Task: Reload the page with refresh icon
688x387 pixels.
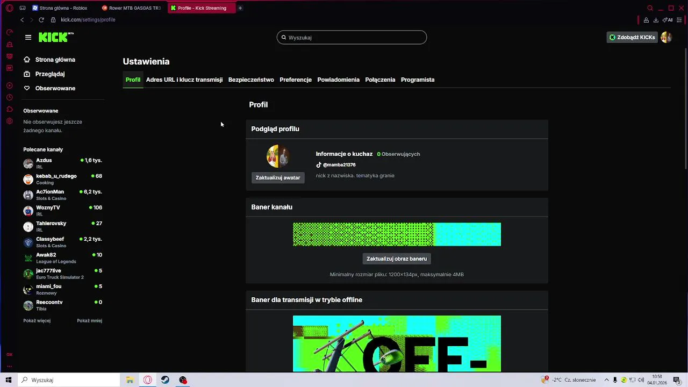Action: pyautogui.click(x=41, y=20)
